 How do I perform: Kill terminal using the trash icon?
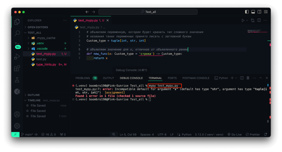[x=248, y=78]
